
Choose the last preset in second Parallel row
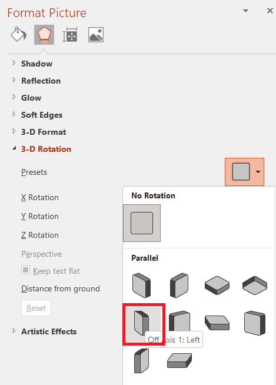(x=255, y=323)
